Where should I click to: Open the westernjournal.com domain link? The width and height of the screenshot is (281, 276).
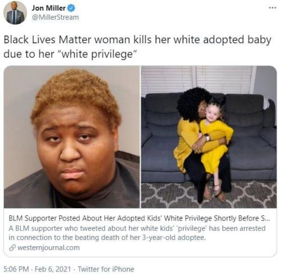[48, 247]
